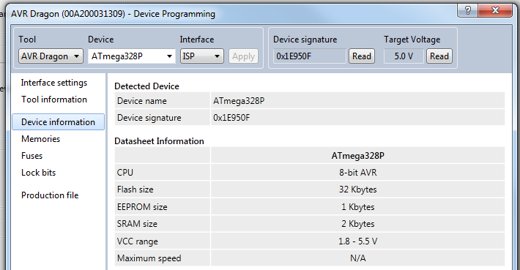Viewport: 520px width, 270px height.
Task: Click the SRAM size value 2 Kbytes
Action: 358,224
